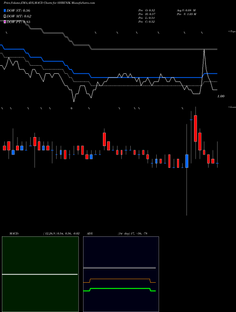Click the chart title mentioning MunafaSutra.com
The image size is (236, 312).
[49, 3]
